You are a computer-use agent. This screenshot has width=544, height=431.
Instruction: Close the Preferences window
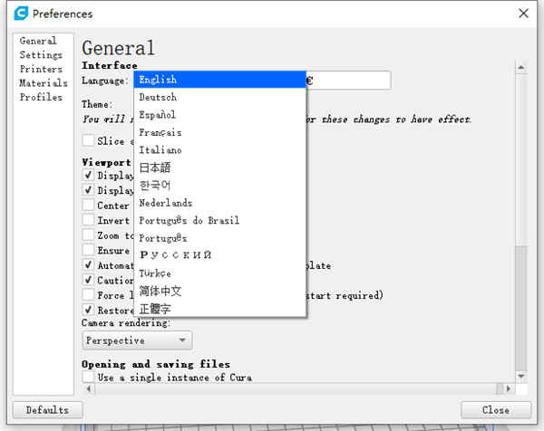[523, 14]
